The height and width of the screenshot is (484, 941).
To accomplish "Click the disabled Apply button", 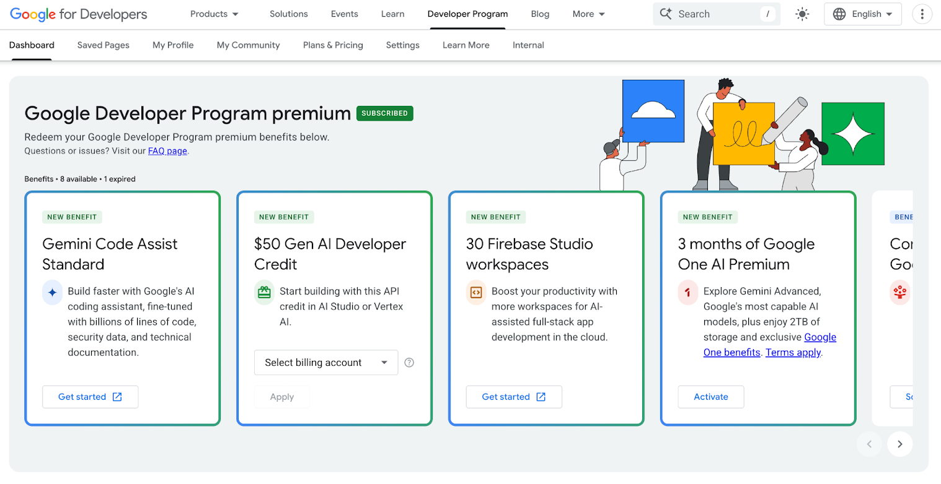I will 282,397.
